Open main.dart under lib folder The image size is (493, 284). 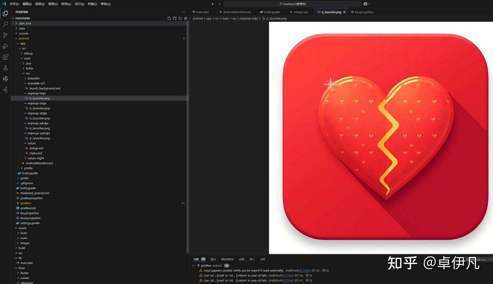pos(26,263)
